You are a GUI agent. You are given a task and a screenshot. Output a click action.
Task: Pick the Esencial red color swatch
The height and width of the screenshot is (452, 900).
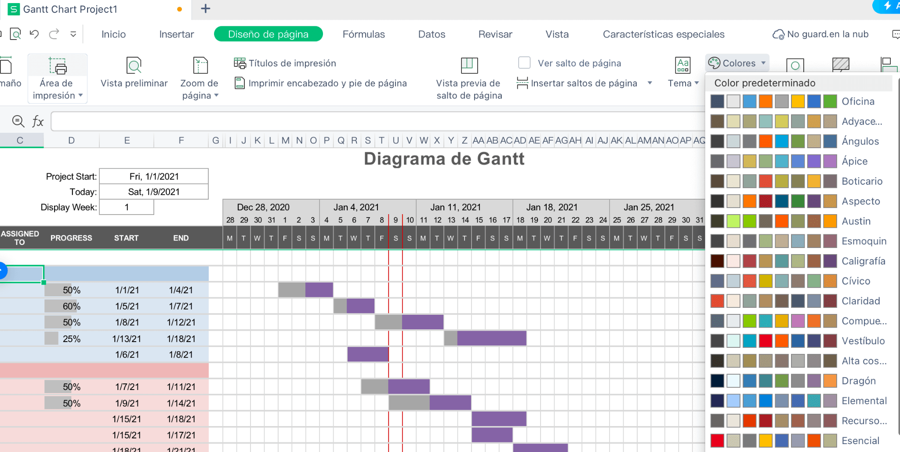[716, 440]
